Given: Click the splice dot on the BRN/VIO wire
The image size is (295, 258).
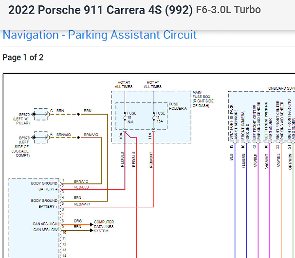Looking at the screenshot, I should 78,138.
